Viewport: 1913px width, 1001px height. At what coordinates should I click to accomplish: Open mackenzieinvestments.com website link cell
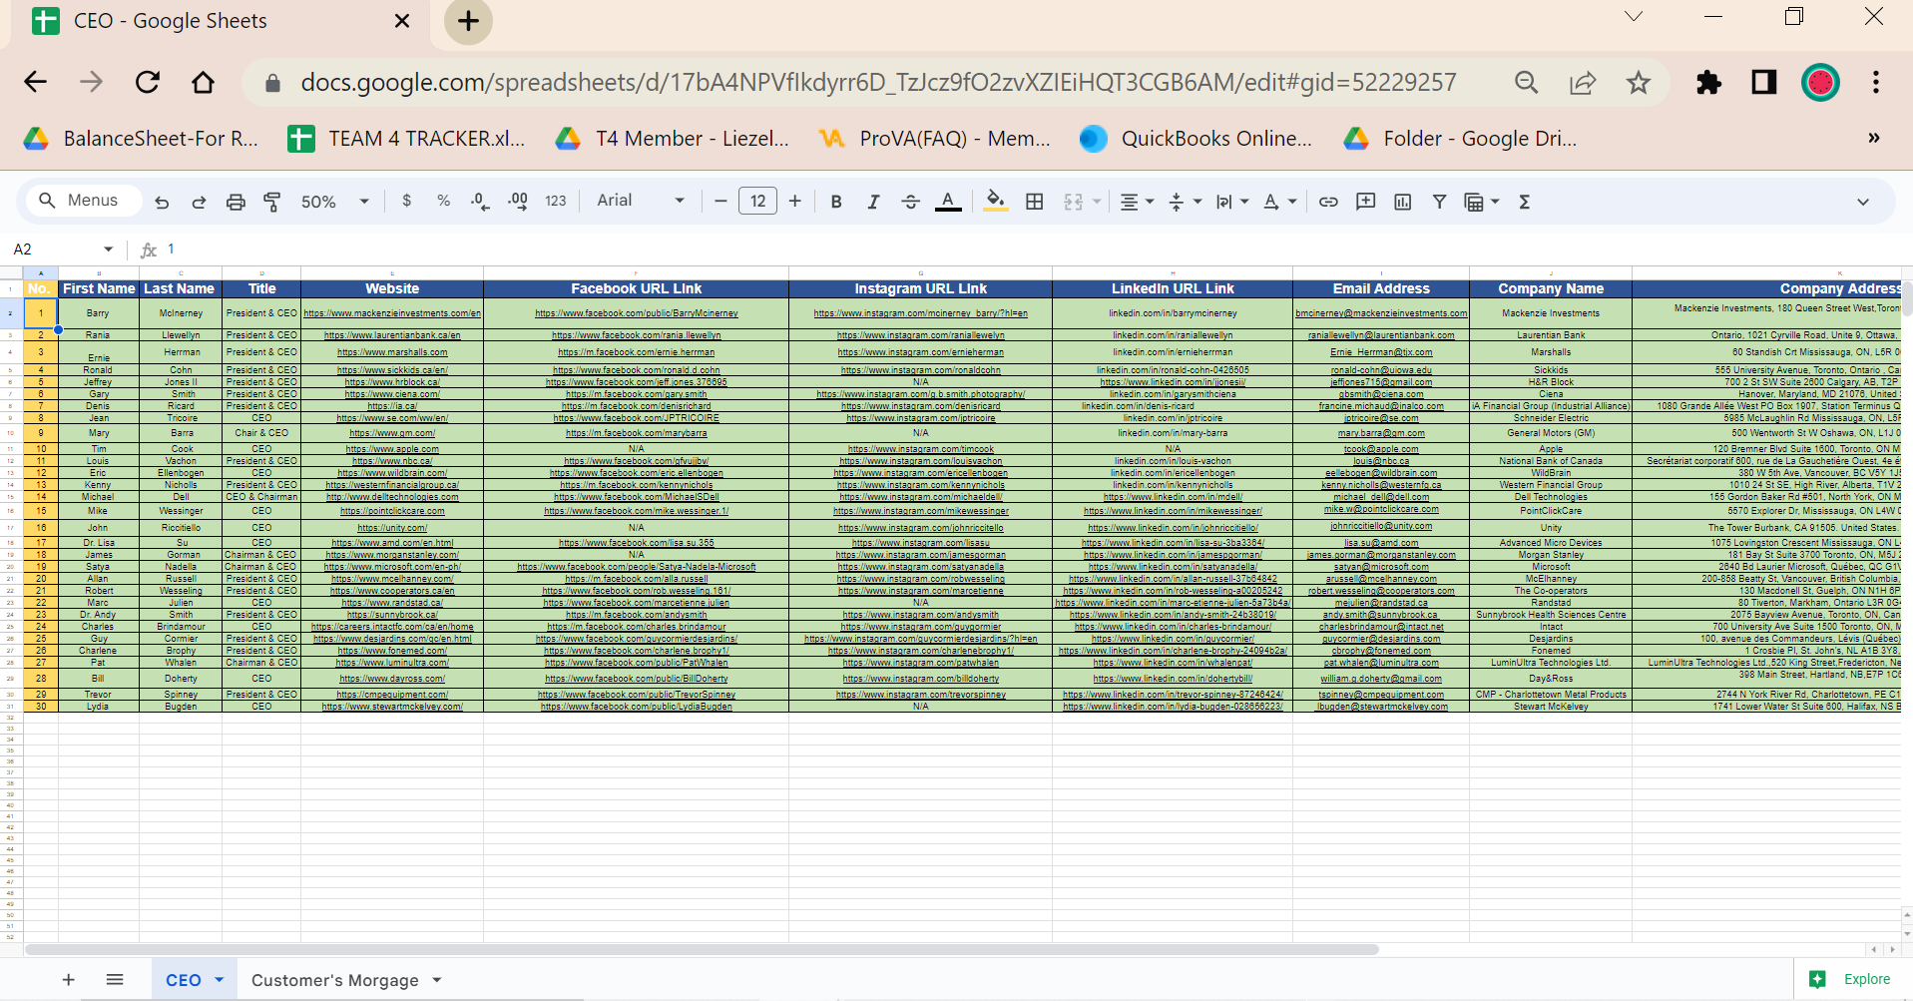pyautogui.click(x=392, y=313)
